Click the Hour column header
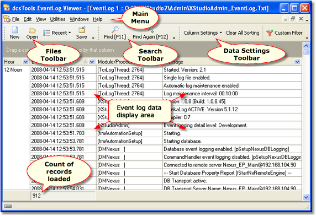Viewport: 316px width, 216px height. (13, 62)
